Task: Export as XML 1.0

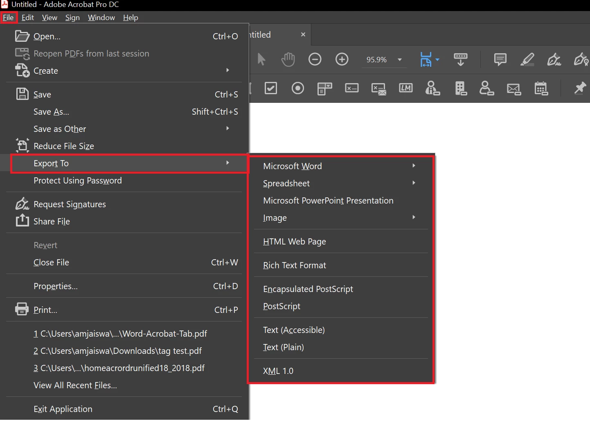Action: [340, 371]
